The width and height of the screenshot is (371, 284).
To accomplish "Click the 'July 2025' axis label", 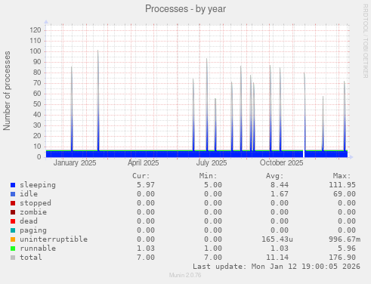I will coord(212,163).
